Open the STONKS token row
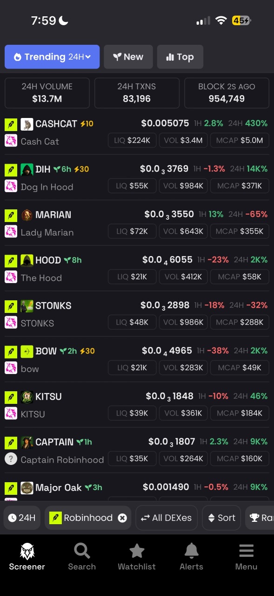 137,314
